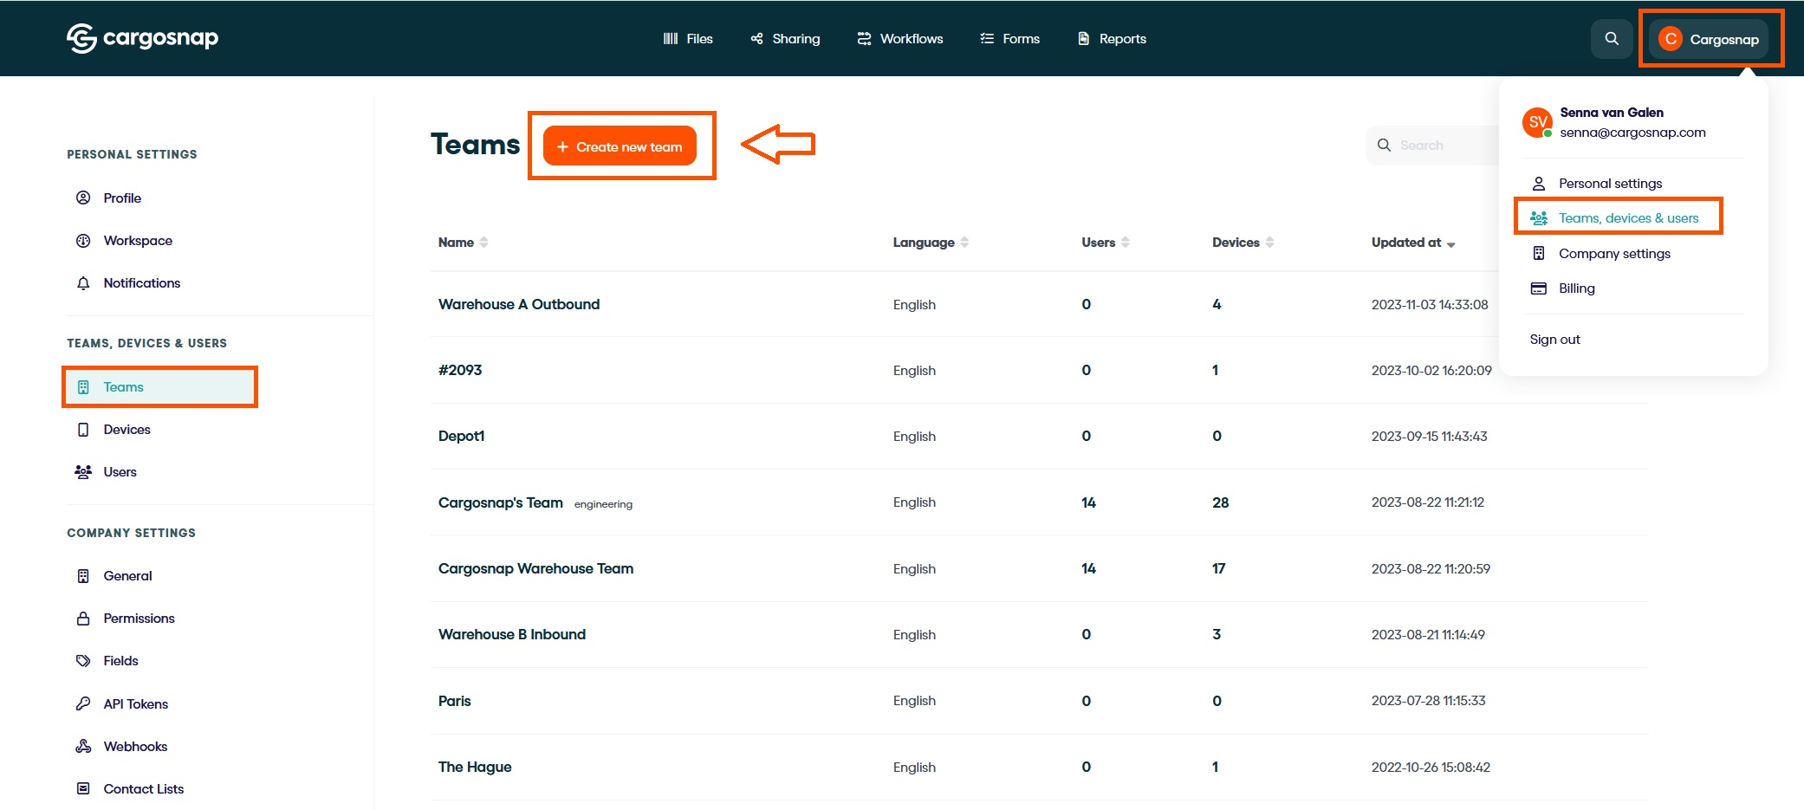1804x810 pixels.
Task: Open The Hague team
Action: coord(475,767)
